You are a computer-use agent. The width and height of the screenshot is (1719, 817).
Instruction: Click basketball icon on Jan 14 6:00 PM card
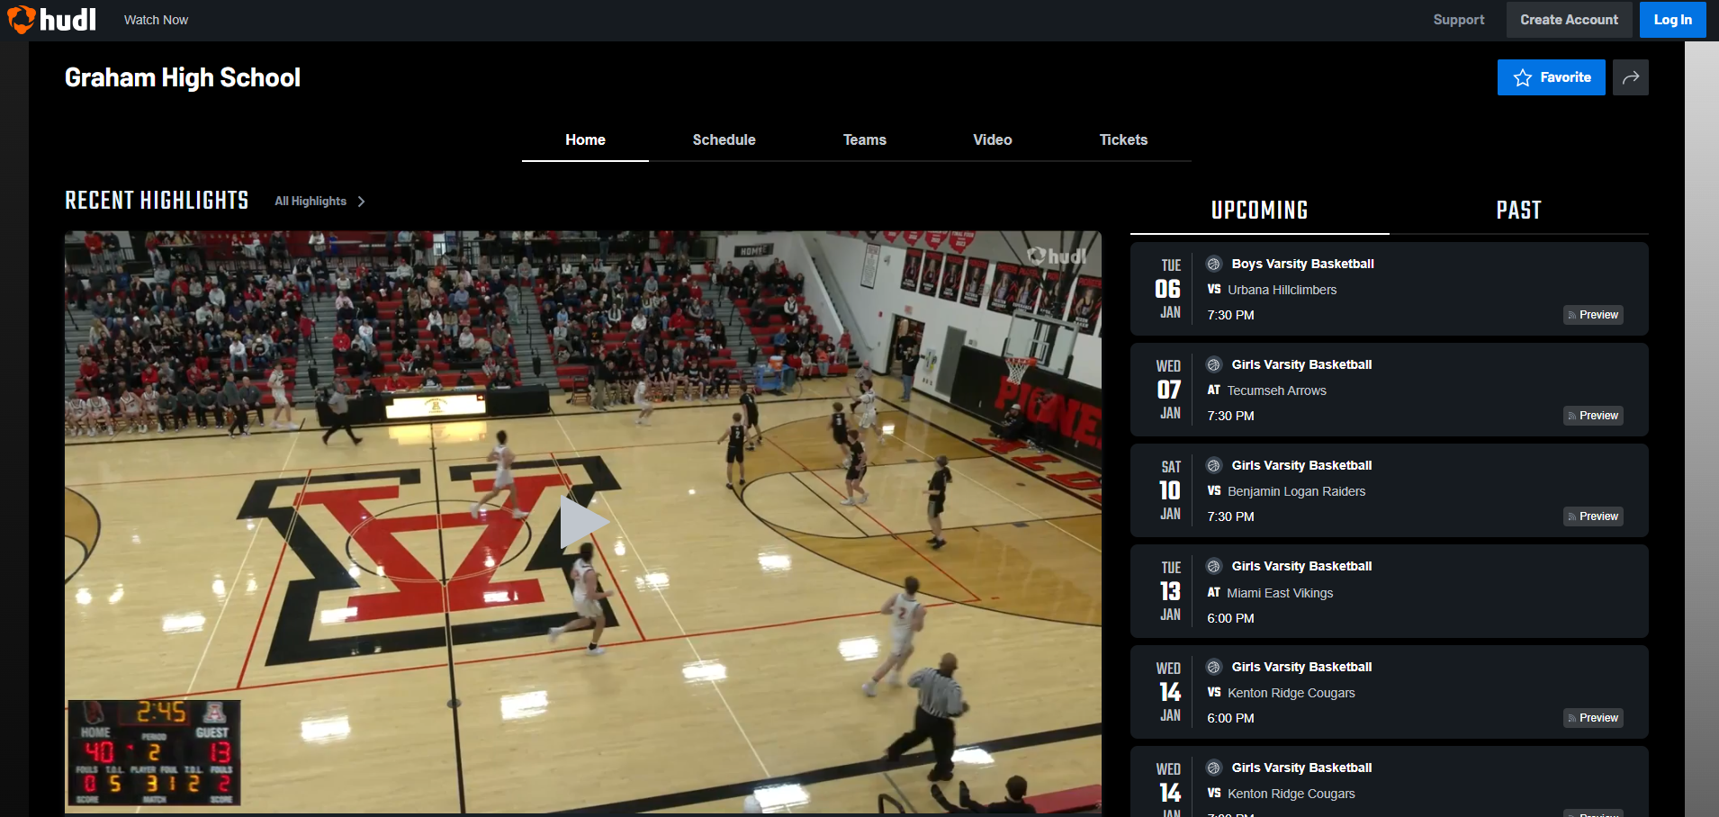1213,667
